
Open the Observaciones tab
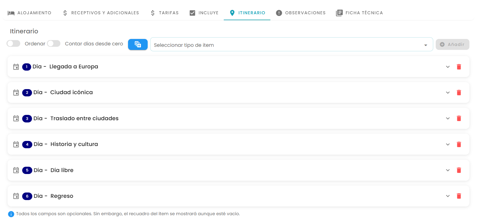pyautogui.click(x=301, y=13)
